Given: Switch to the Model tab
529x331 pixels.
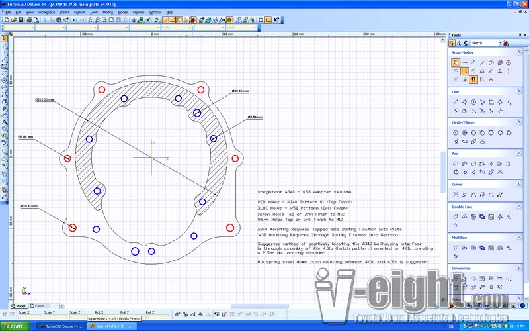Looking at the screenshot, I should pos(19,306).
